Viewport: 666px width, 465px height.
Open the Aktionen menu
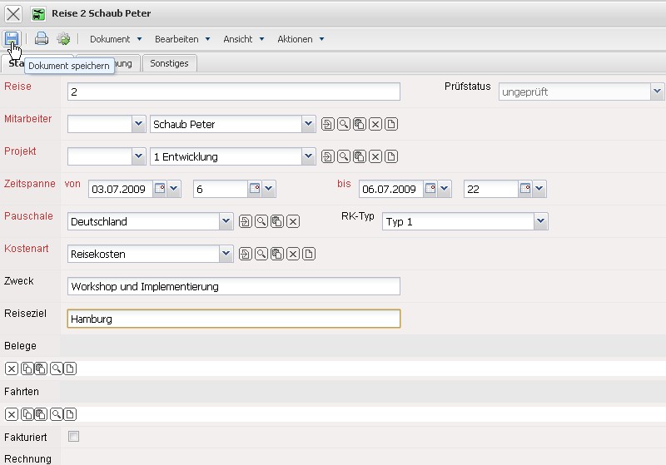click(x=300, y=39)
